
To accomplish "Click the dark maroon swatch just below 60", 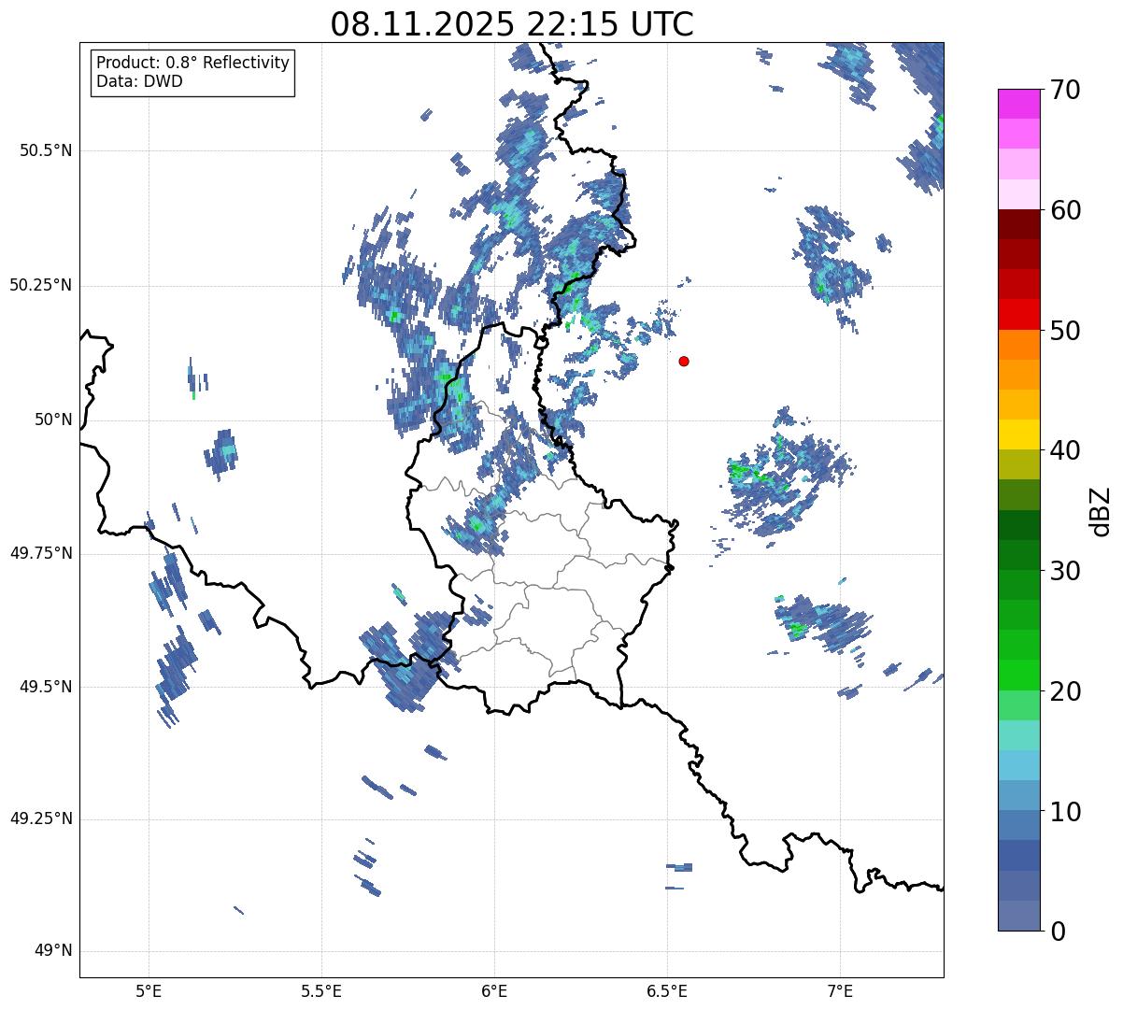I will pyautogui.click(x=1018, y=225).
